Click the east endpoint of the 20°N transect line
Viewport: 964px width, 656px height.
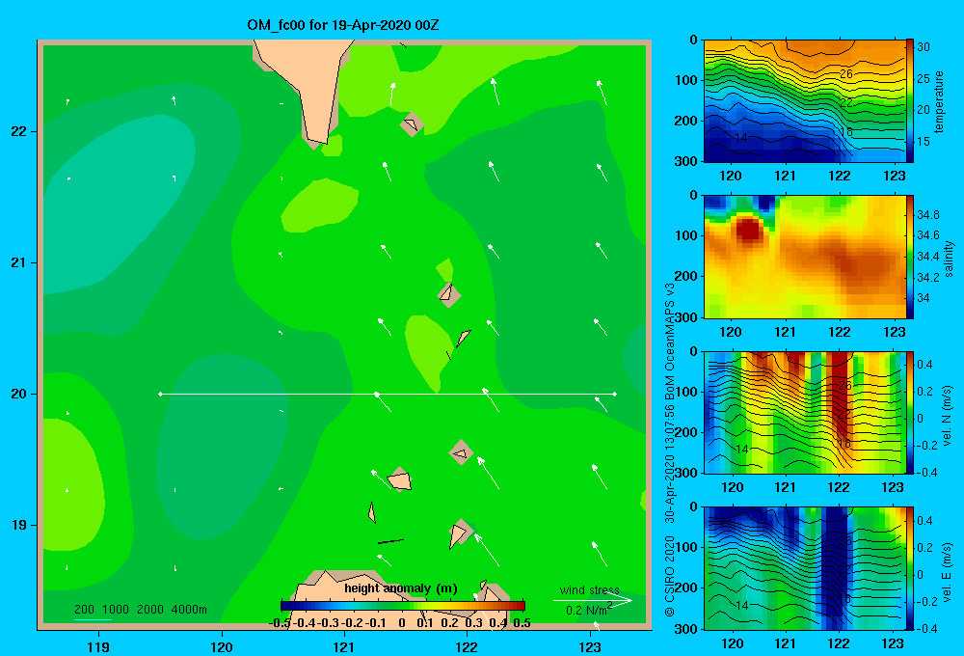tap(615, 394)
